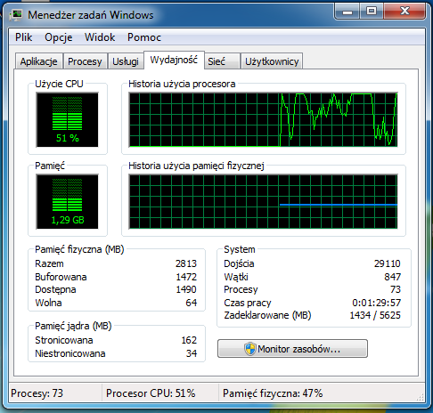
Task: Open the Pomoc menu
Action: point(144,37)
